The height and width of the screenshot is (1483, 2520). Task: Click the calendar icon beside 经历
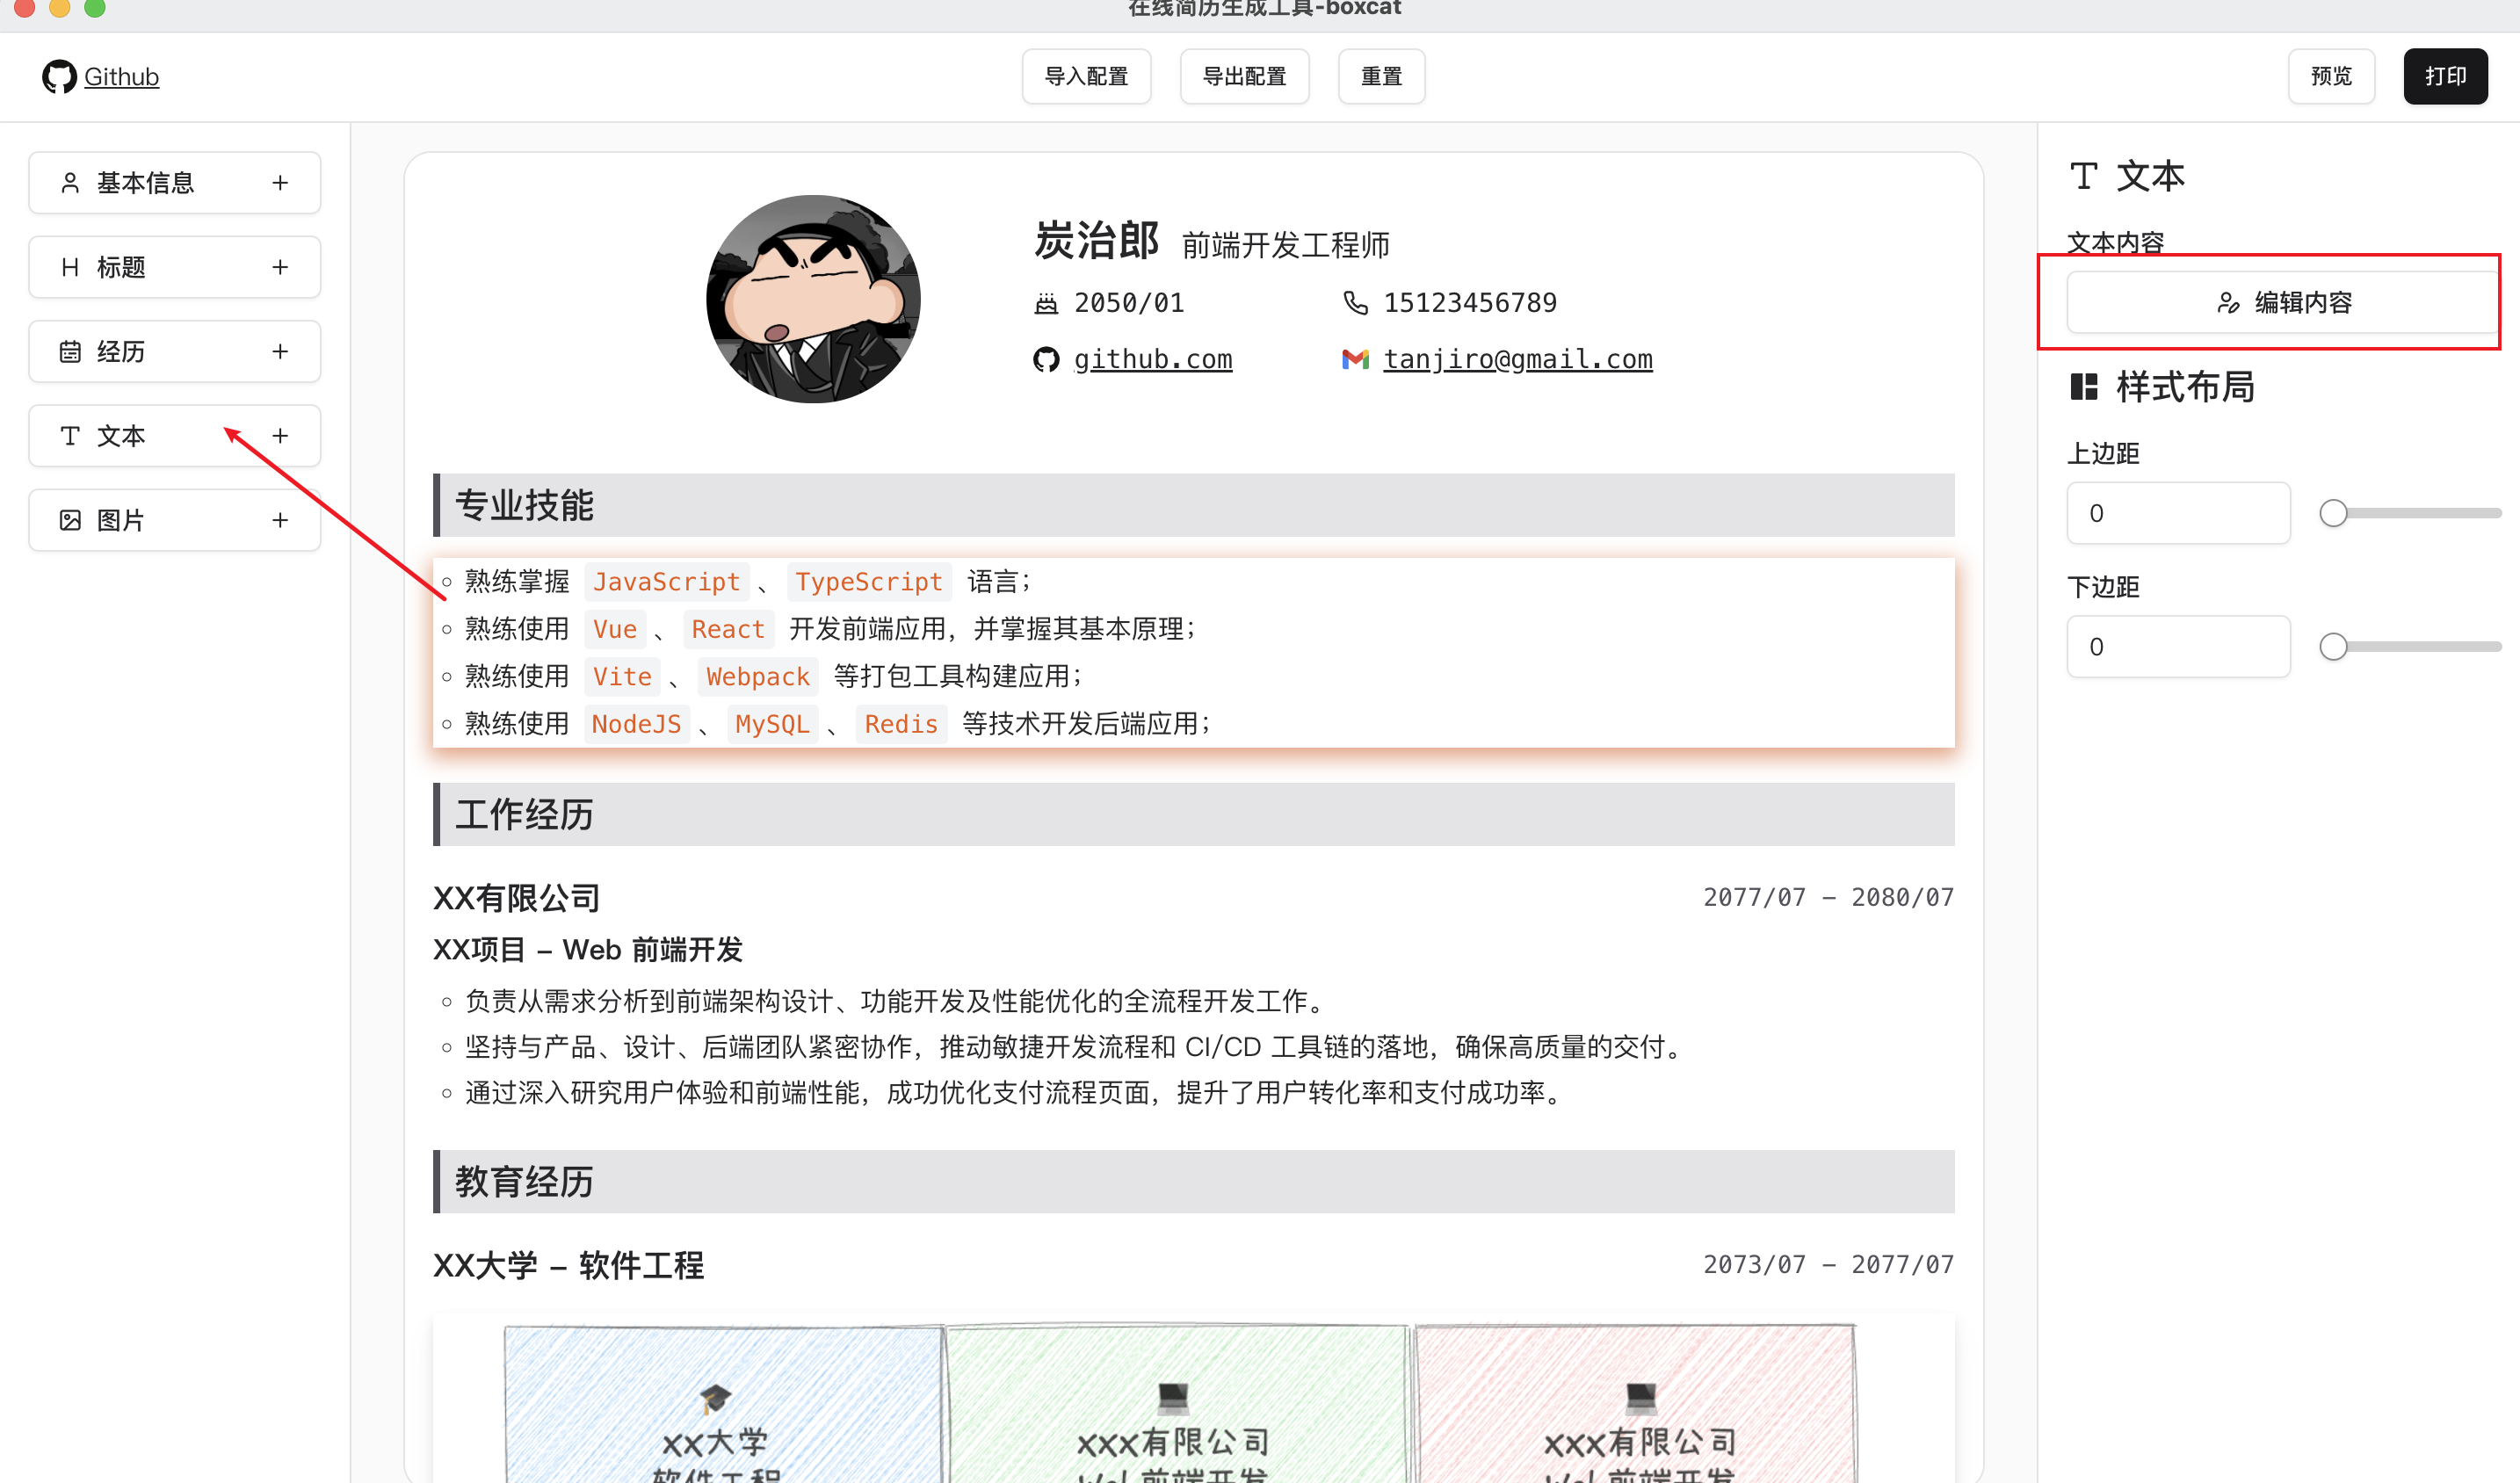click(x=70, y=351)
